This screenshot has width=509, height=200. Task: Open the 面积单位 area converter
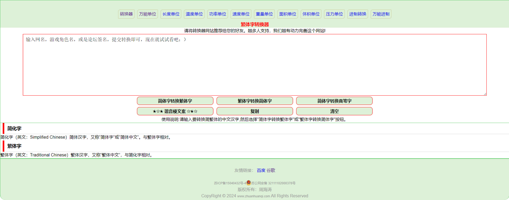coord(287,14)
